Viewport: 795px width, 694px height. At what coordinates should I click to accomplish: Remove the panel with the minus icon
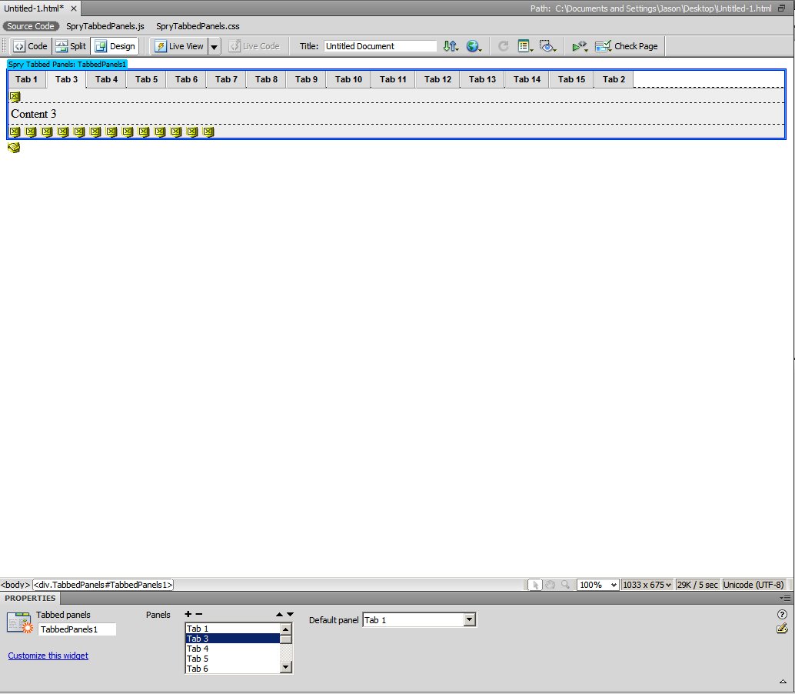pyautogui.click(x=199, y=614)
